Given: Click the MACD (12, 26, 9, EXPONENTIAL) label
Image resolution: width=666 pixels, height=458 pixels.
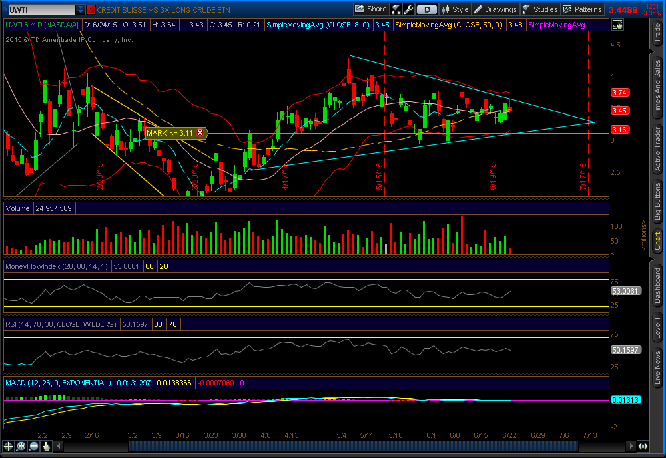Looking at the screenshot, I should (58, 383).
